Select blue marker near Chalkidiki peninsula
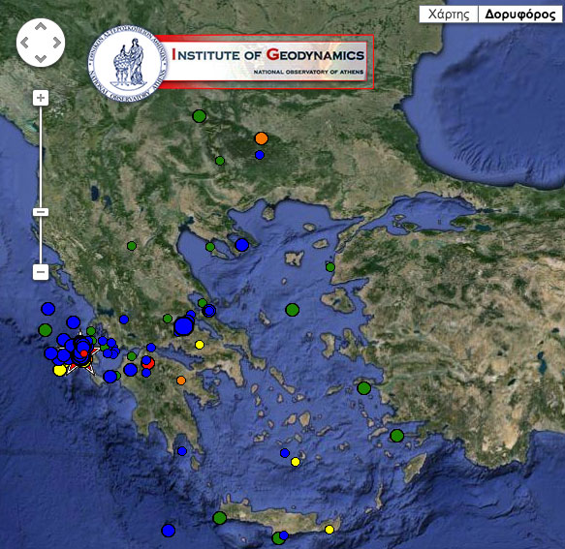Viewport: 565px width, 549px height. coord(241,245)
